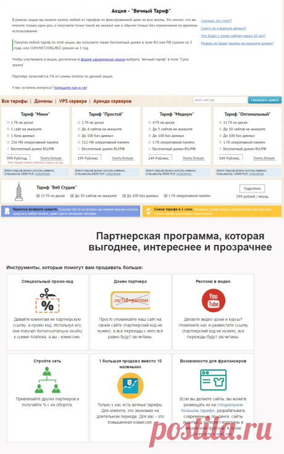284x454 pixels.
Task: Open the "VPS сервера" section
Action: (x=73, y=101)
